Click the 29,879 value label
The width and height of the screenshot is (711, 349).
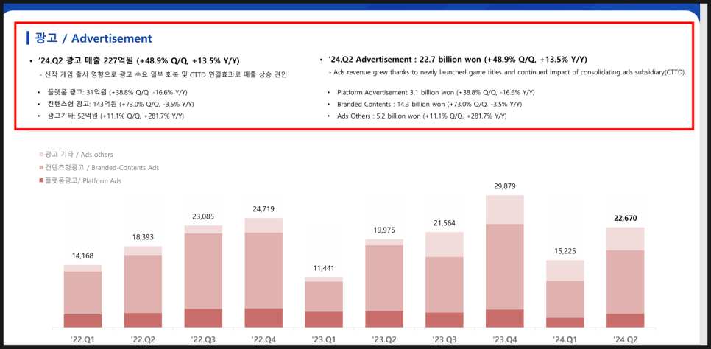coord(505,186)
